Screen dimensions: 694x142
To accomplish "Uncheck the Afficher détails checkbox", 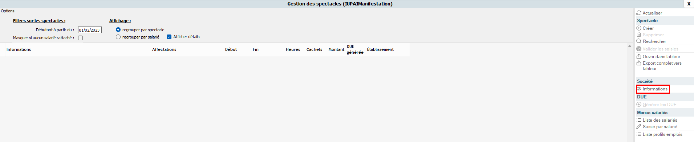I will (169, 37).
